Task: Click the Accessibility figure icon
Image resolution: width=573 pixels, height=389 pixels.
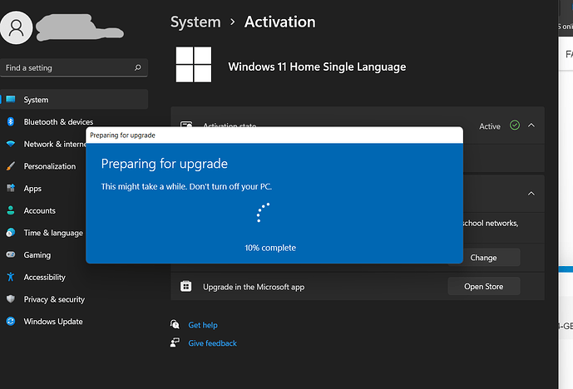Action: coord(11,278)
